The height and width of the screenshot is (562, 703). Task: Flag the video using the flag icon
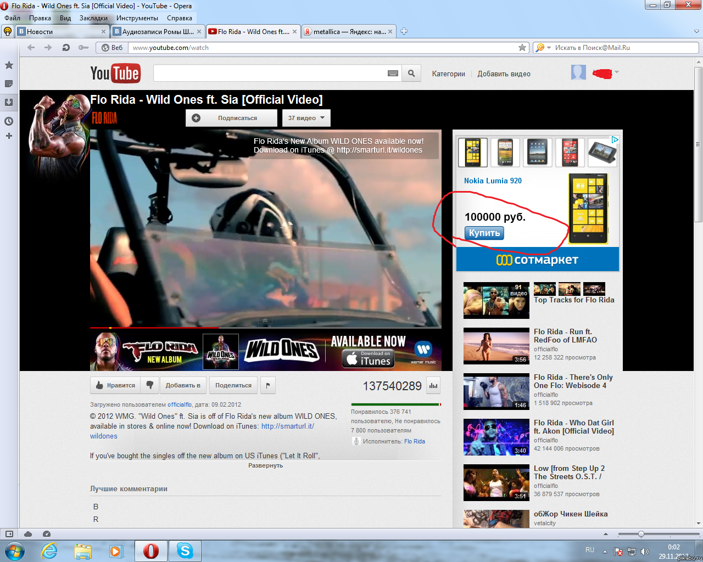point(268,385)
